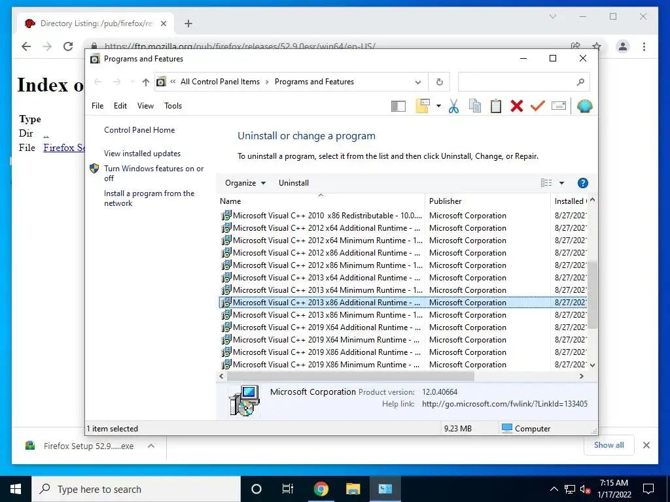The image size is (670, 502).
Task: Open a new Chrome tab
Action: [x=188, y=24]
